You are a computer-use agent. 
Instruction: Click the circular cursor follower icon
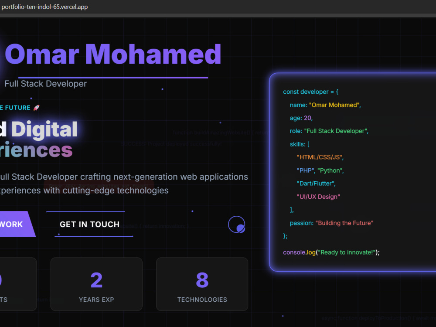(237, 225)
